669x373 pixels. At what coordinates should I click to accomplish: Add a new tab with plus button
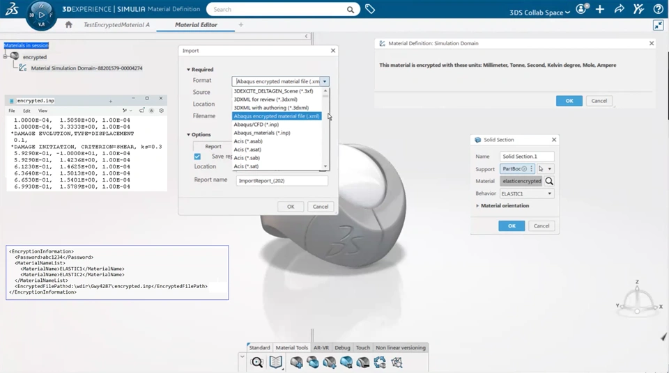(x=241, y=25)
